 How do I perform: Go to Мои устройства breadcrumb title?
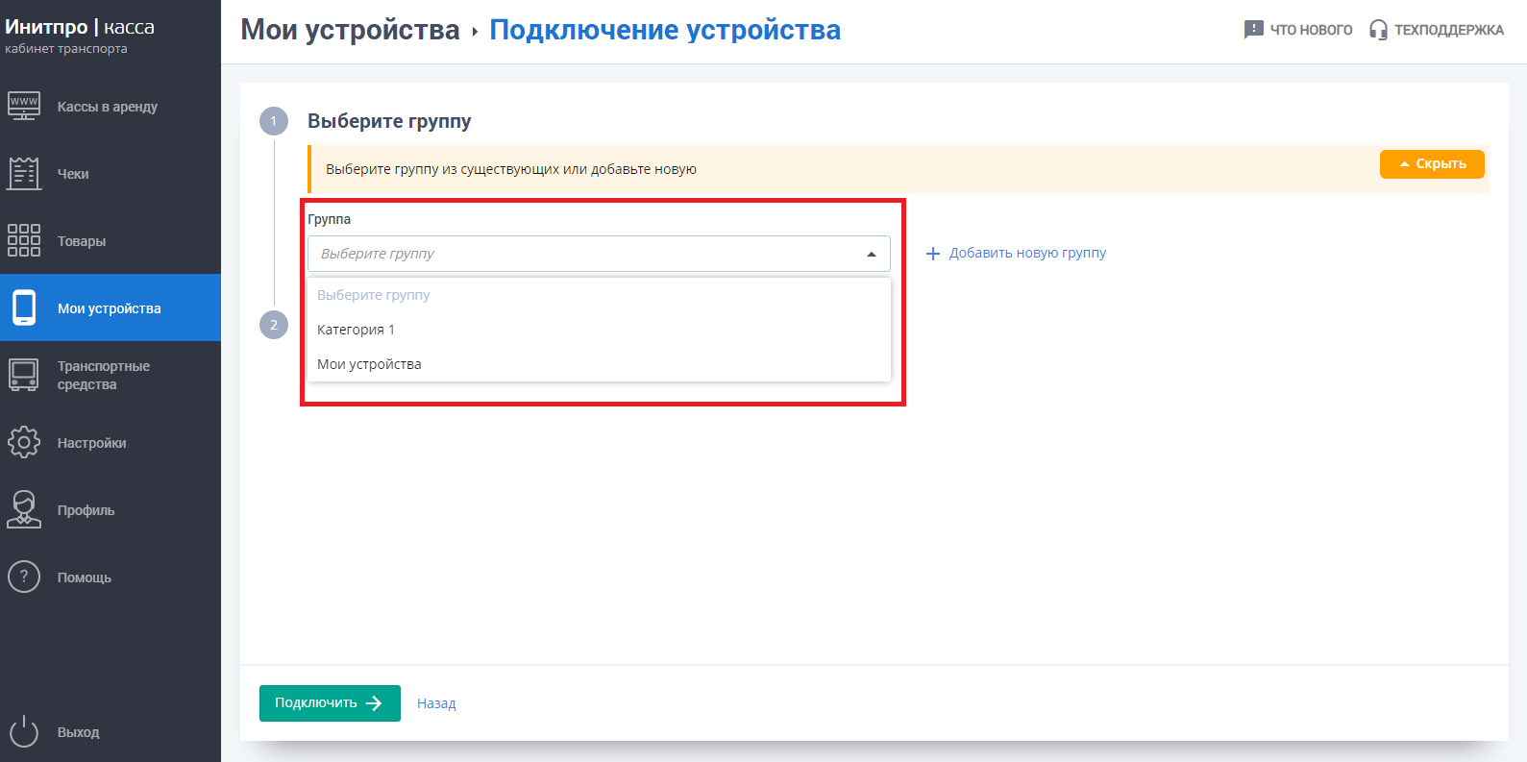coord(350,30)
